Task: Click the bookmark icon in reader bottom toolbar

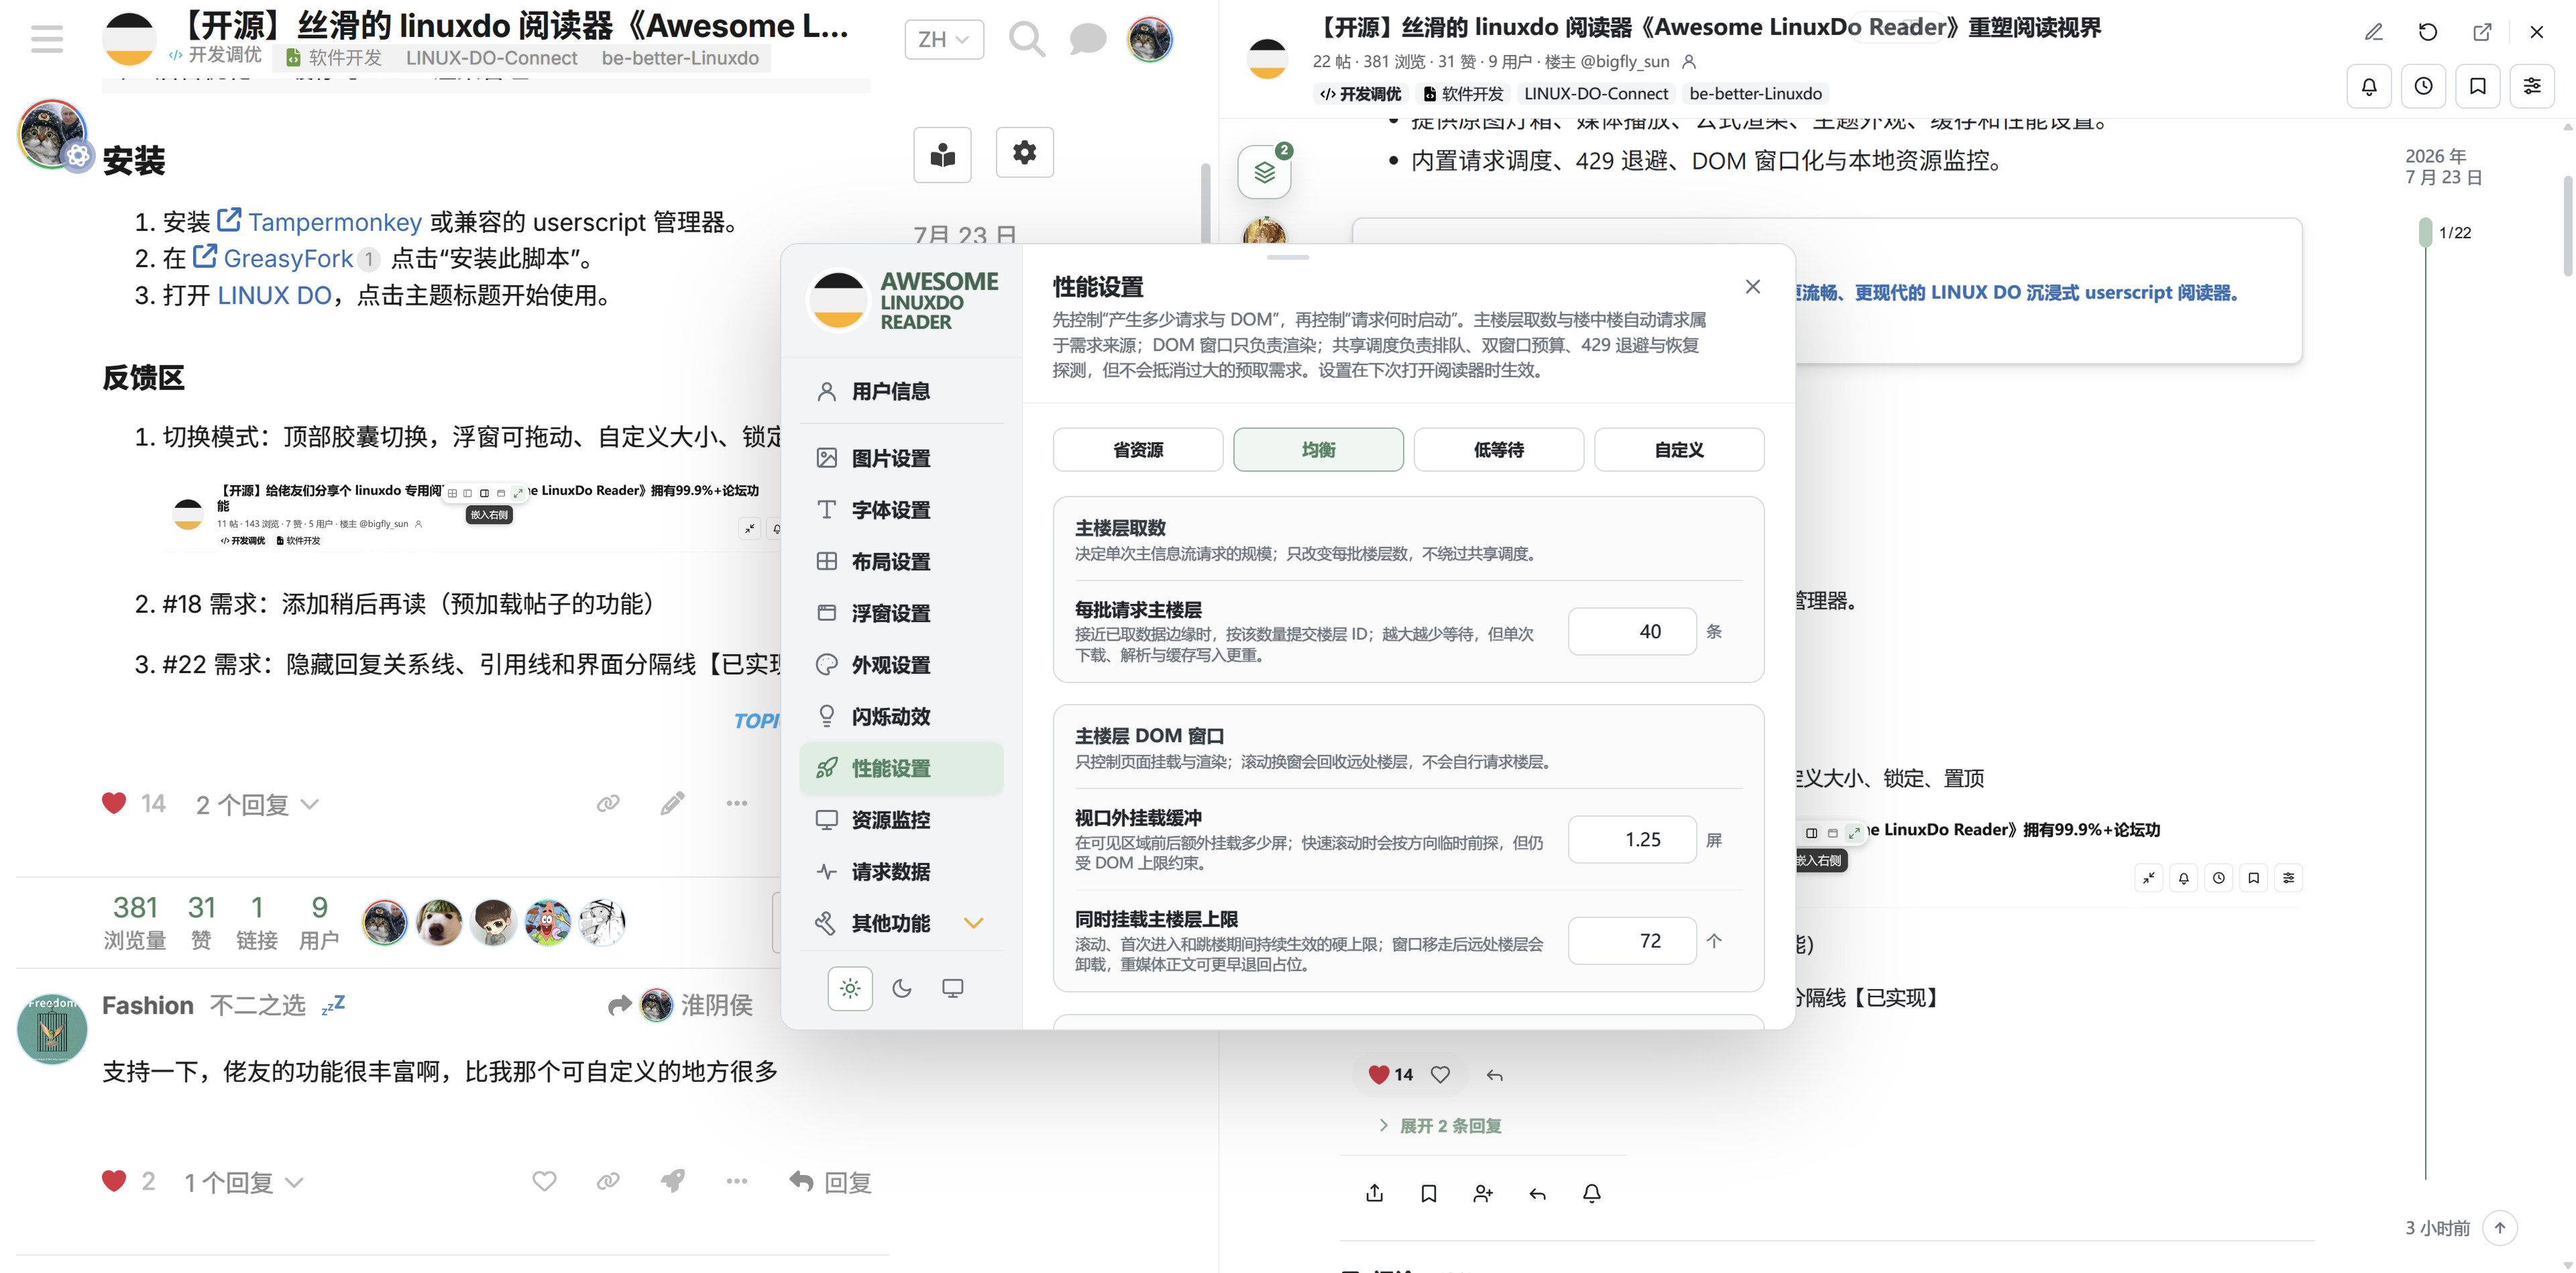Action: click(1428, 1193)
